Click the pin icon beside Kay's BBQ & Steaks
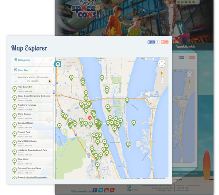The height and width of the screenshot is (195, 219). tap(15, 143)
